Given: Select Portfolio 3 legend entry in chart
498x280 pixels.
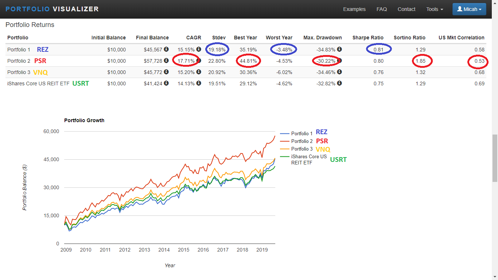Looking at the screenshot, I should (296, 149).
